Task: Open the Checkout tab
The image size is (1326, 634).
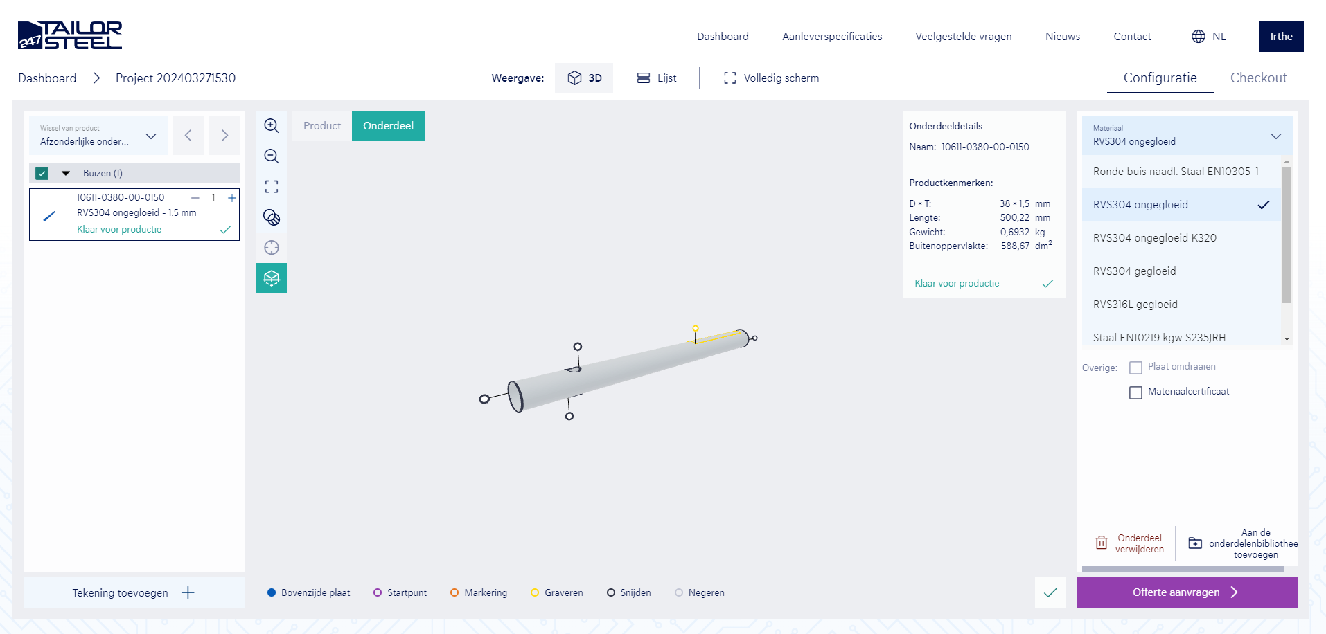Action: [x=1258, y=78]
